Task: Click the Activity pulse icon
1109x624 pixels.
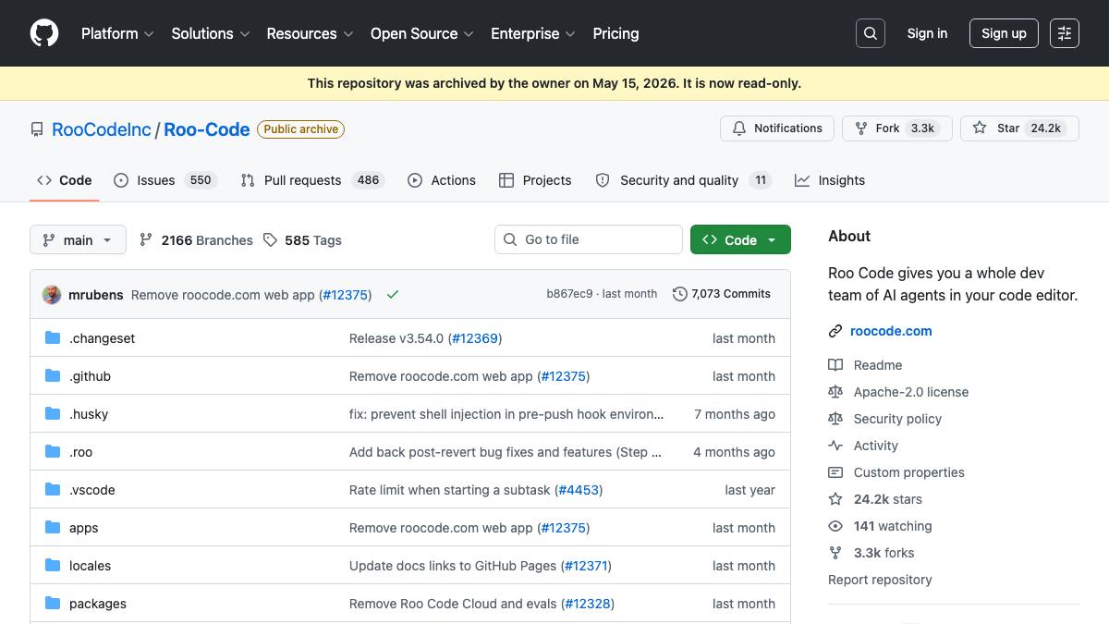Action: [835, 446]
